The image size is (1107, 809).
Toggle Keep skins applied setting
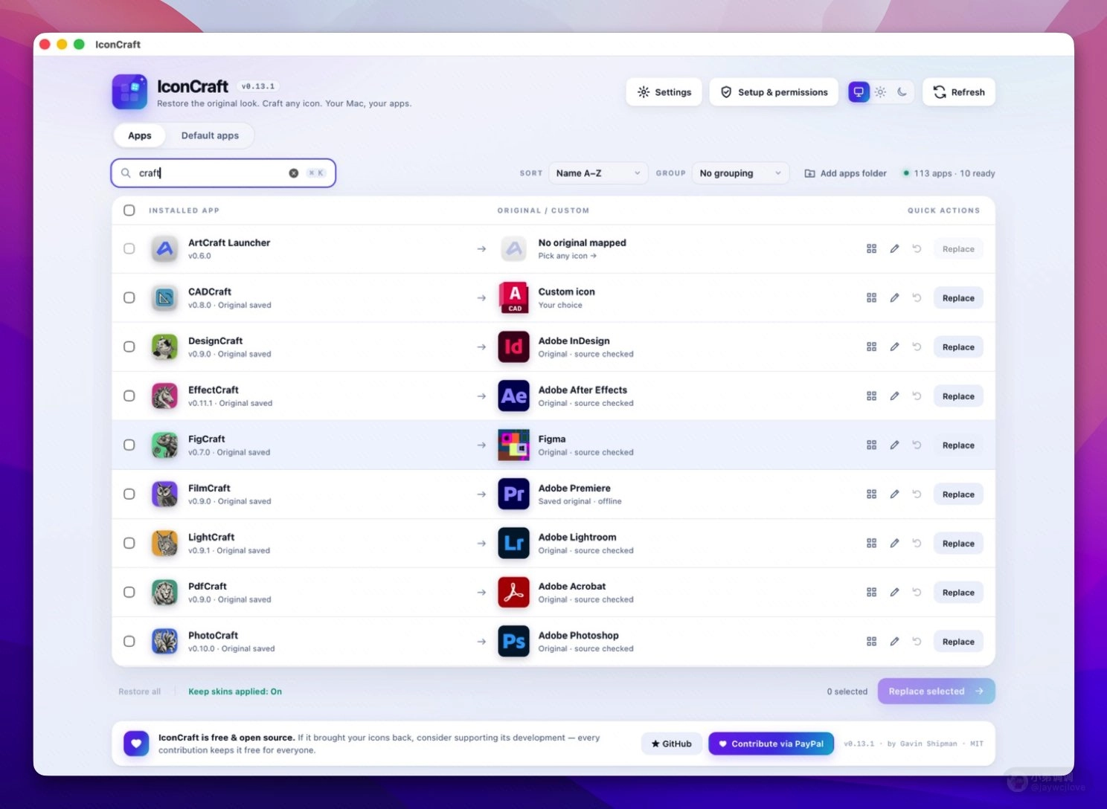[235, 692]
